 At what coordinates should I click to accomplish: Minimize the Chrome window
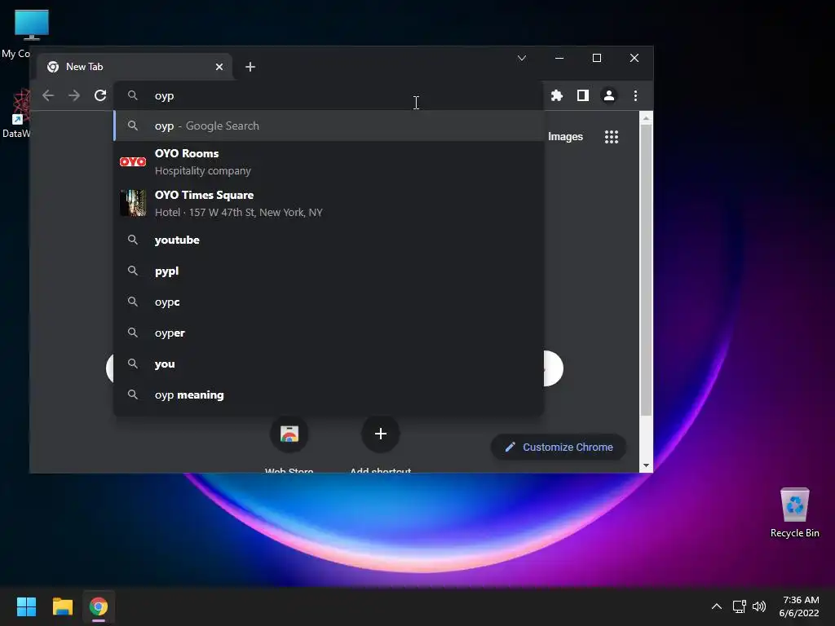pos(559,58)
